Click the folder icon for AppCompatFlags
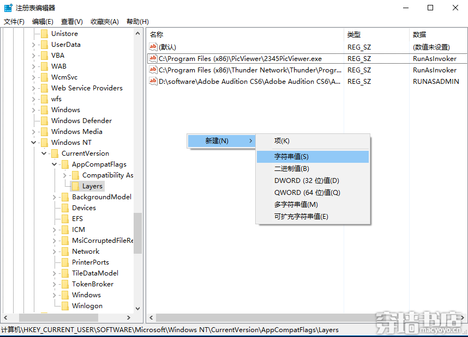This screenshot has height=337, width=468. point(65,164)
